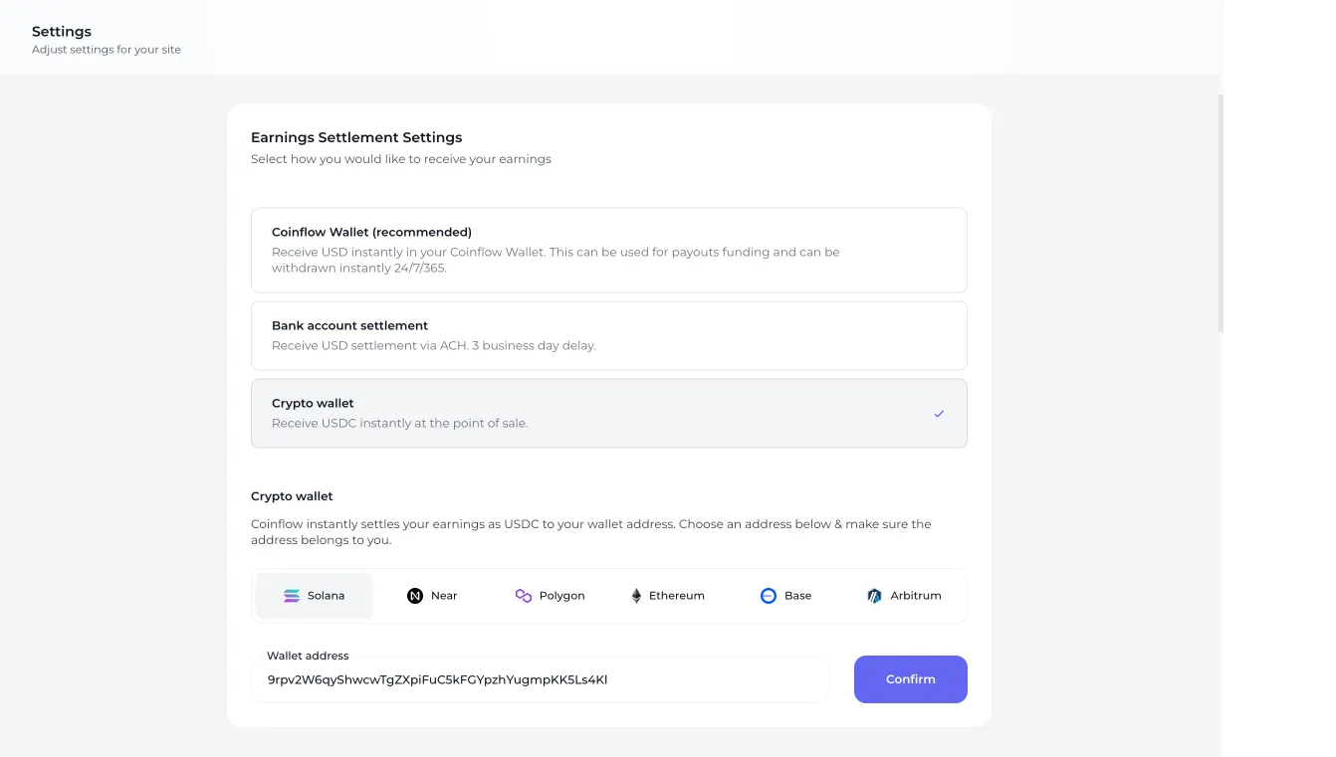Image resolution: width=1336 pixels, height=757 pixels.
Task: Click the Arbitrum logo icon
Action: coord(875,596)
